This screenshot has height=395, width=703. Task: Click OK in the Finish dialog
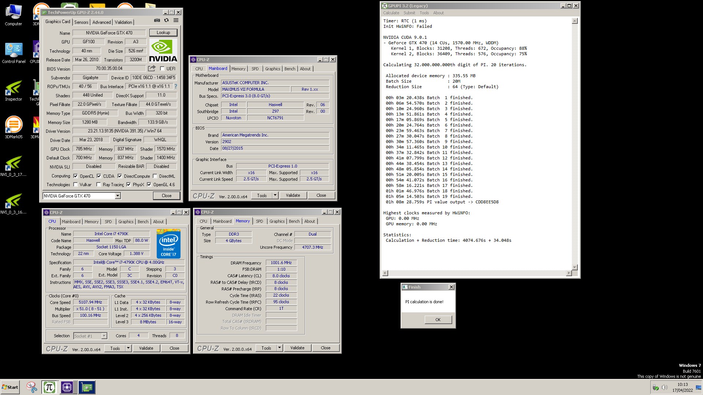click(x=438, y=320)
